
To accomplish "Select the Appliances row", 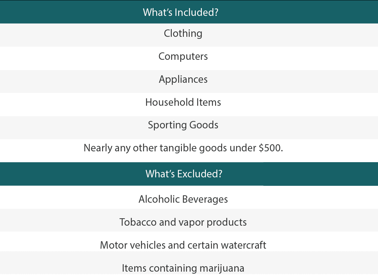I will pos(183,79).
